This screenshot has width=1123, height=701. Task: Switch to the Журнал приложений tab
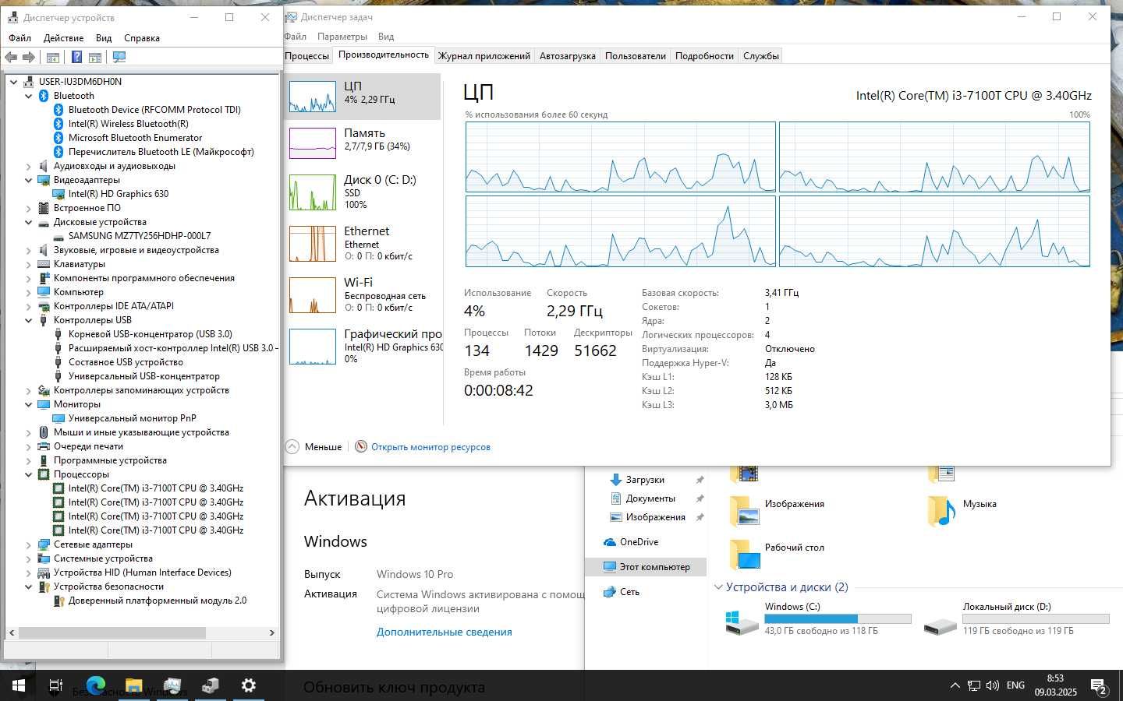[x=484, y=55]
